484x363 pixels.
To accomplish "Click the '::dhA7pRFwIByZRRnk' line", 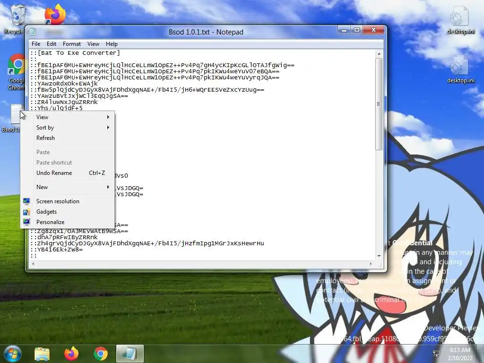I will (x=64, y=237).
